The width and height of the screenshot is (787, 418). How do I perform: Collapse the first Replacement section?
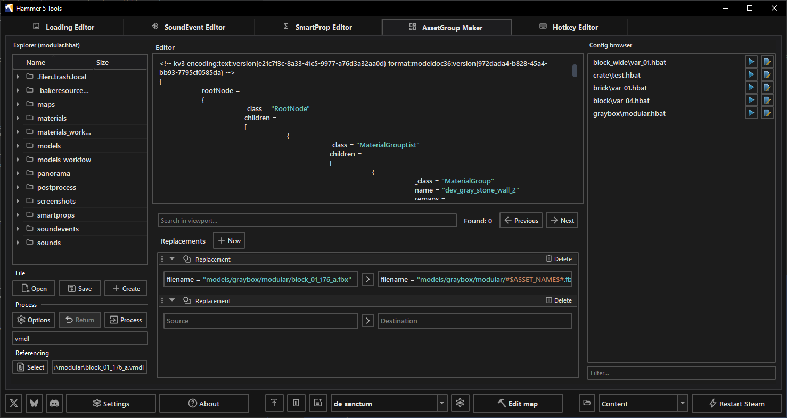[172, 259]
